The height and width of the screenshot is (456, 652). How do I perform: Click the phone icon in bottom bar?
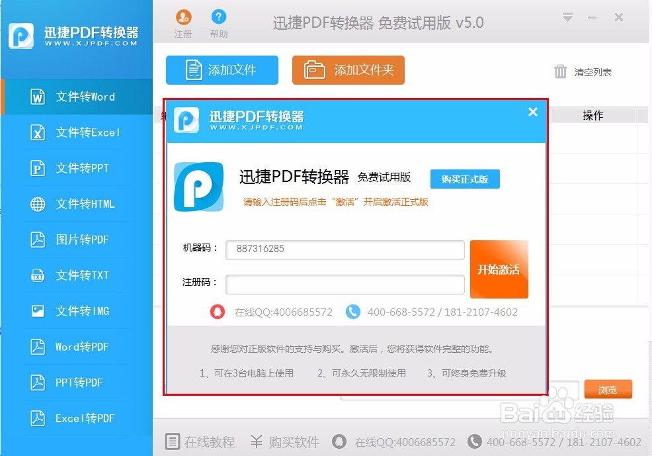[474, 441]
